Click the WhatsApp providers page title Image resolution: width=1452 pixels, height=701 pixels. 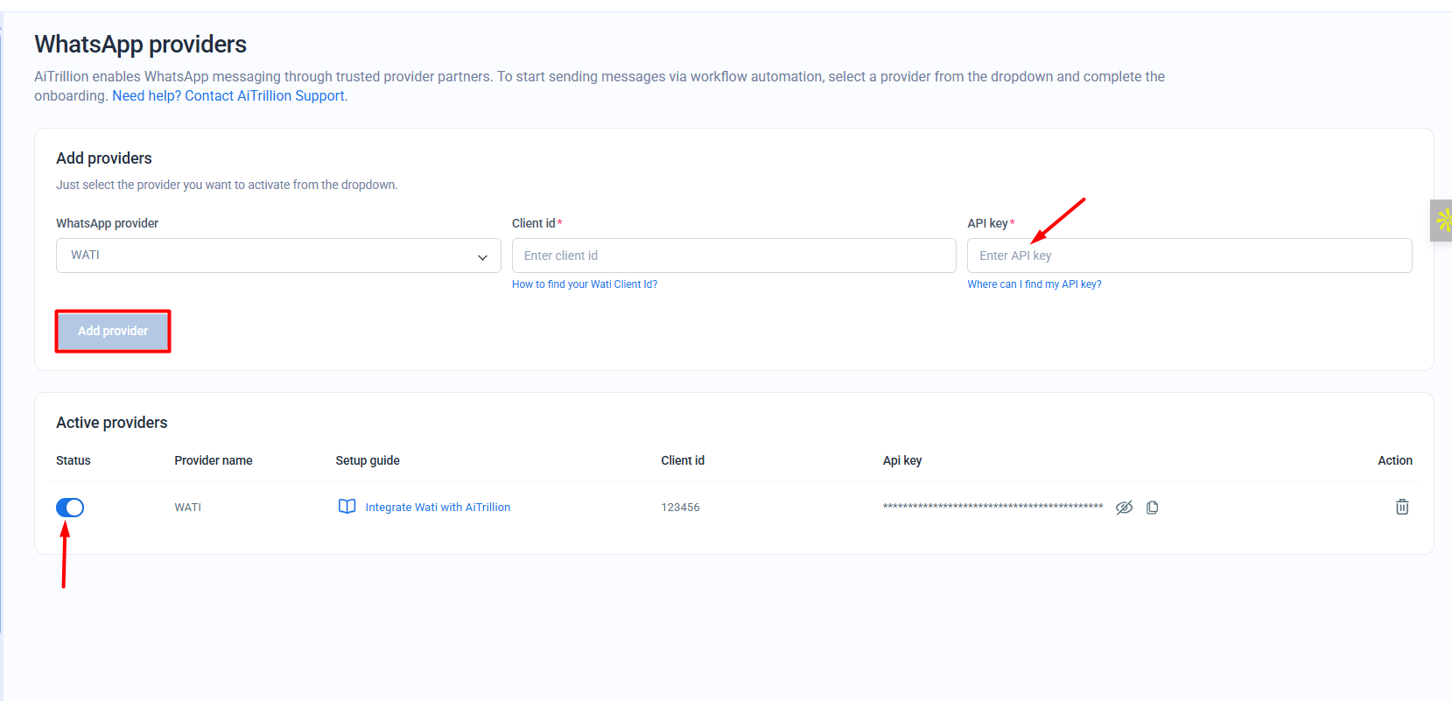point(141,45)
